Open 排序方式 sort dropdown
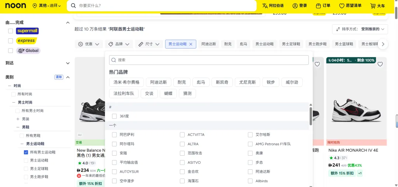 [x=360, y=29]
